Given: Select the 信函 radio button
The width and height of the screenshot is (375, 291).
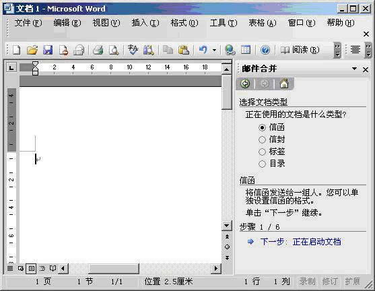Looking at the screenshot, I should (x=262, y=127).
